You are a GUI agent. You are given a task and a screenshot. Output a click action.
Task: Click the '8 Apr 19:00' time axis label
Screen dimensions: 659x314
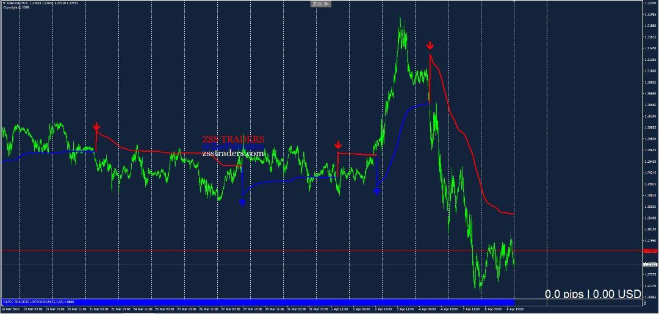pos(515,309)
